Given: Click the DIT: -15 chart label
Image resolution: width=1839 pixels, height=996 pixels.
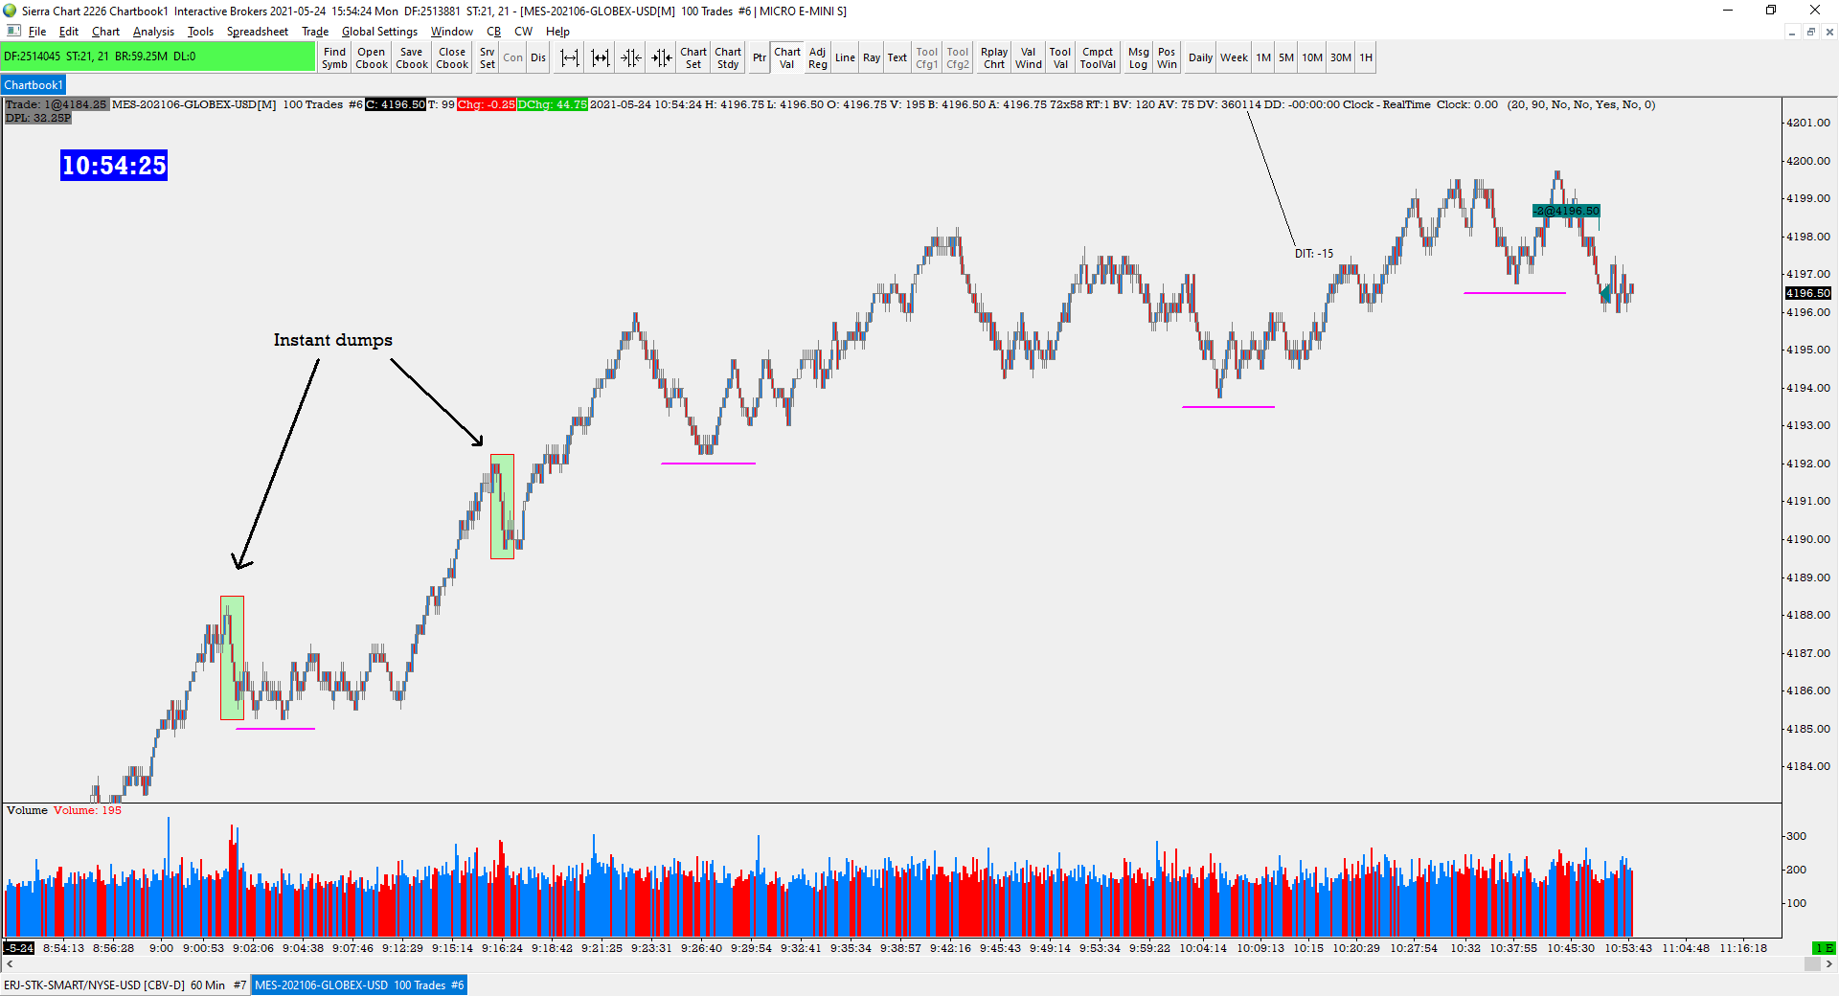Looking at the screenshot, I should tap(1314, 254).
